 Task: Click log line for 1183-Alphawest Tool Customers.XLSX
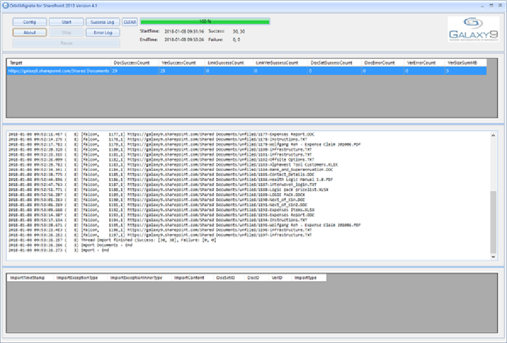(174, 164)
